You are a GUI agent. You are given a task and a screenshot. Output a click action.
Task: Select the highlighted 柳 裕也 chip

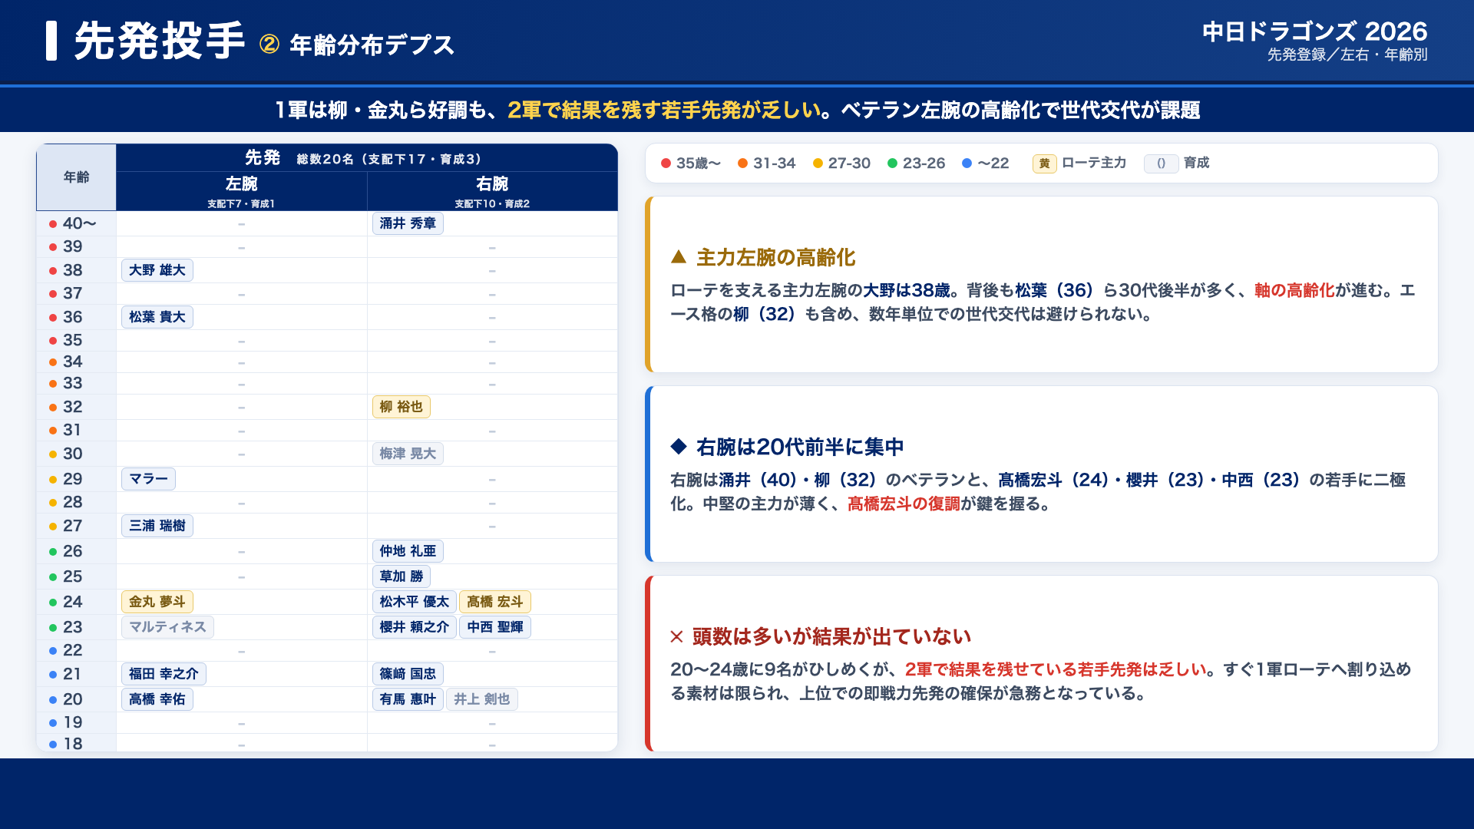pos(402,407)
